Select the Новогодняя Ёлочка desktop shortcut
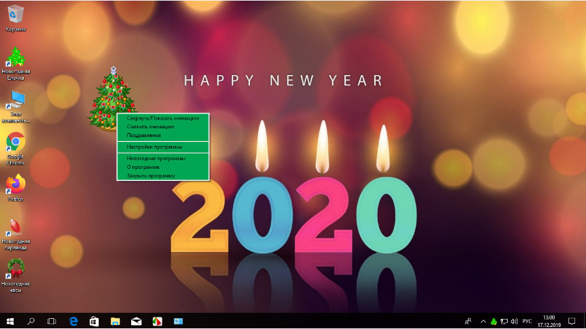Screen dimensions: 586x329 [16, 64]
